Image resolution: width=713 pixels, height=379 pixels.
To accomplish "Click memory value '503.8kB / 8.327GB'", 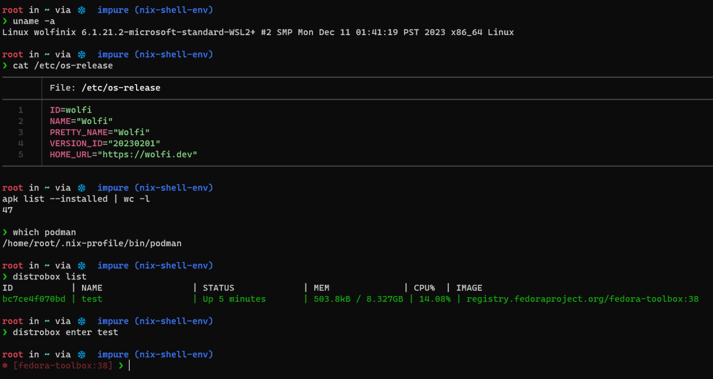I will tap(358, 299).
